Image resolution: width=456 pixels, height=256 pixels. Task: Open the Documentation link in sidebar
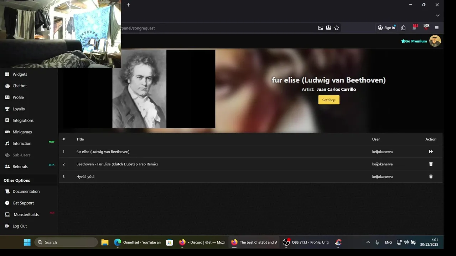tap(26, 191)
